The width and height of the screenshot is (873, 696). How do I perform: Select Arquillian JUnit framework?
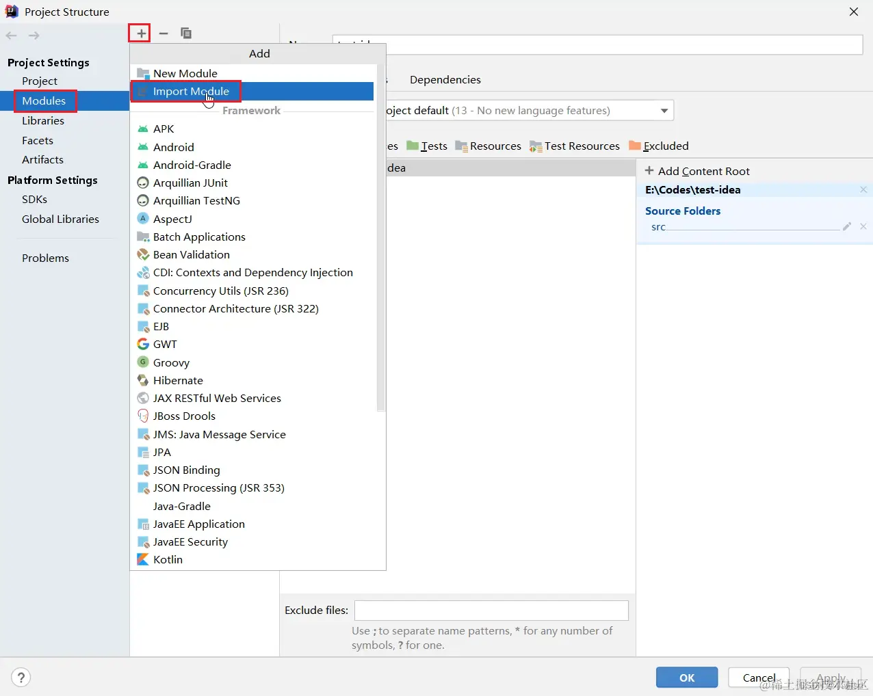[x=252, y=183]
